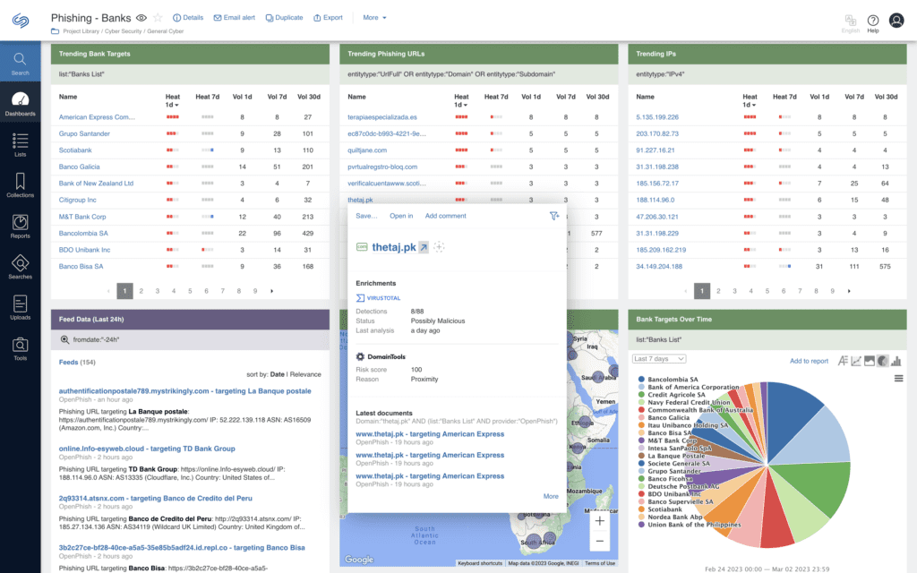Sort feeds by Relevance
The height and width of the screenshot is (573, 917).
[305, 374]
